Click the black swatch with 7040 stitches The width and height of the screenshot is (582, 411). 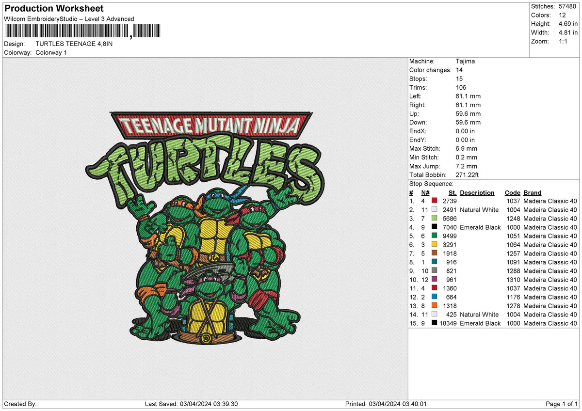435,227
